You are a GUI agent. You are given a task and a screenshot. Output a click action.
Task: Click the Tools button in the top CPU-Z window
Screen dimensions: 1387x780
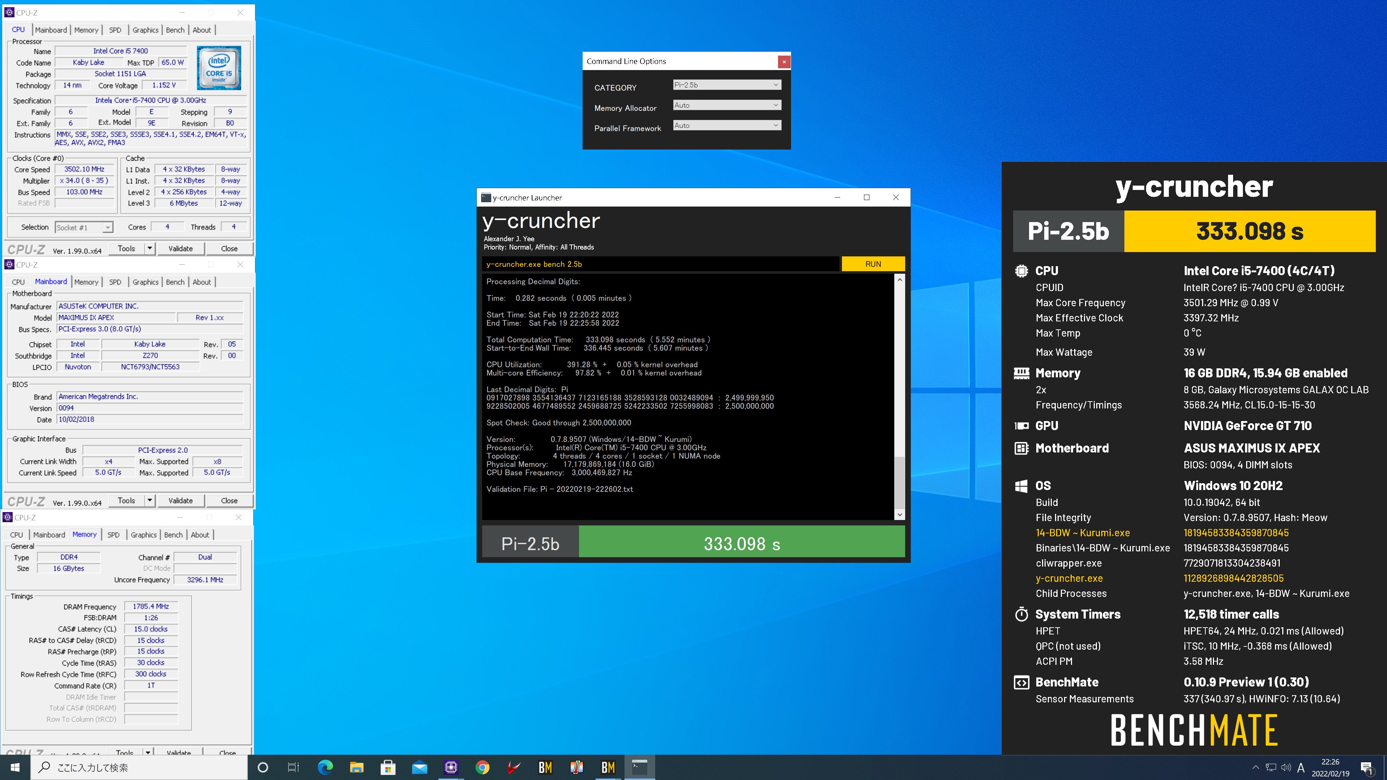coord(126,248)
